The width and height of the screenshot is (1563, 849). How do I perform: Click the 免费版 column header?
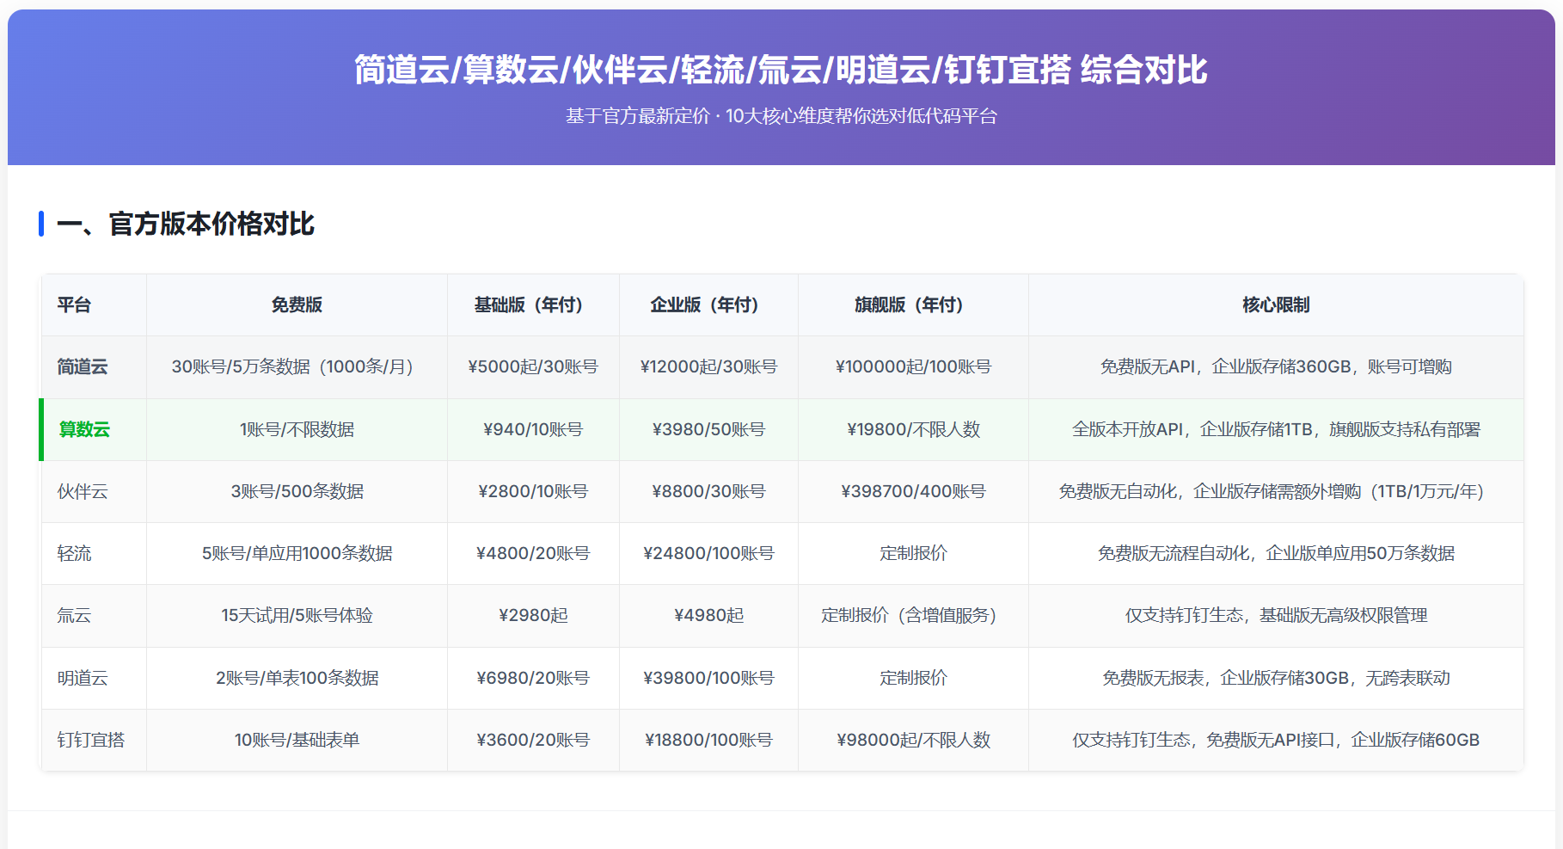tap(297, 305)
